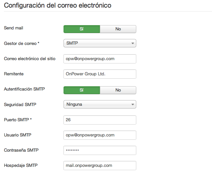Disable Autentificación SMTP with No
212x189 pixels.
click(x=118, y=90)
